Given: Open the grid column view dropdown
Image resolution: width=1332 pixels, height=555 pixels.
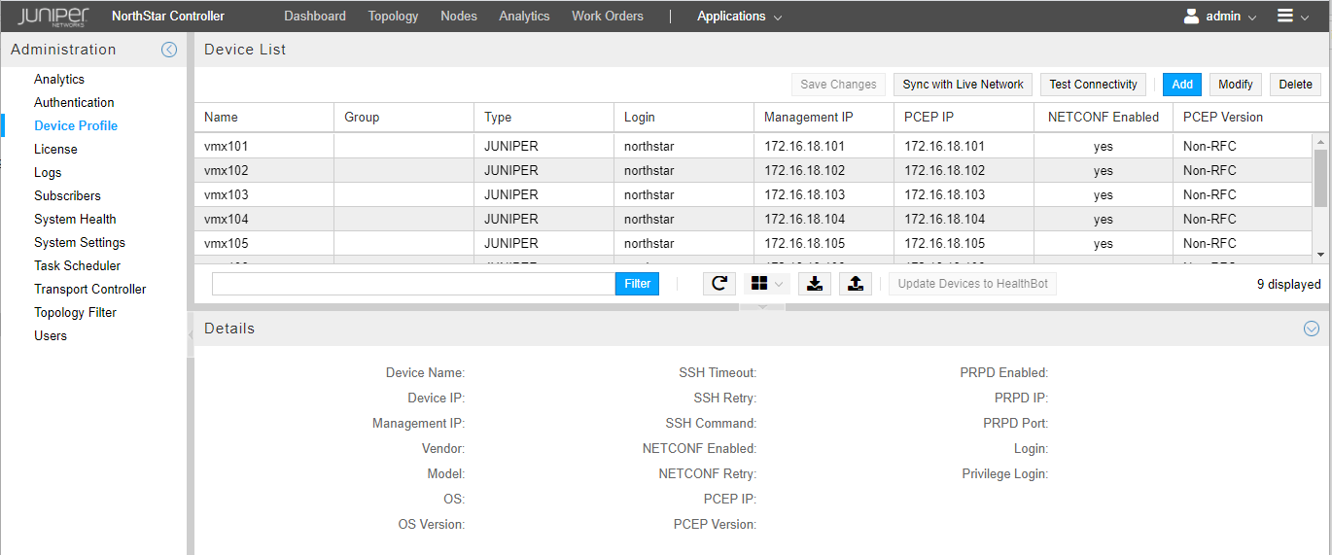Looking at the screenshot, I should (x=766, y=284).
